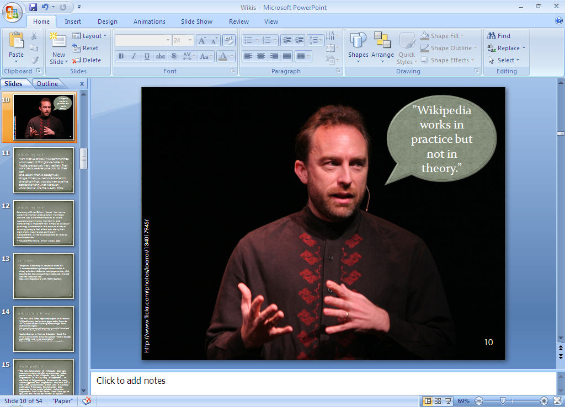Zoom in with the plus button

(543, 401)
